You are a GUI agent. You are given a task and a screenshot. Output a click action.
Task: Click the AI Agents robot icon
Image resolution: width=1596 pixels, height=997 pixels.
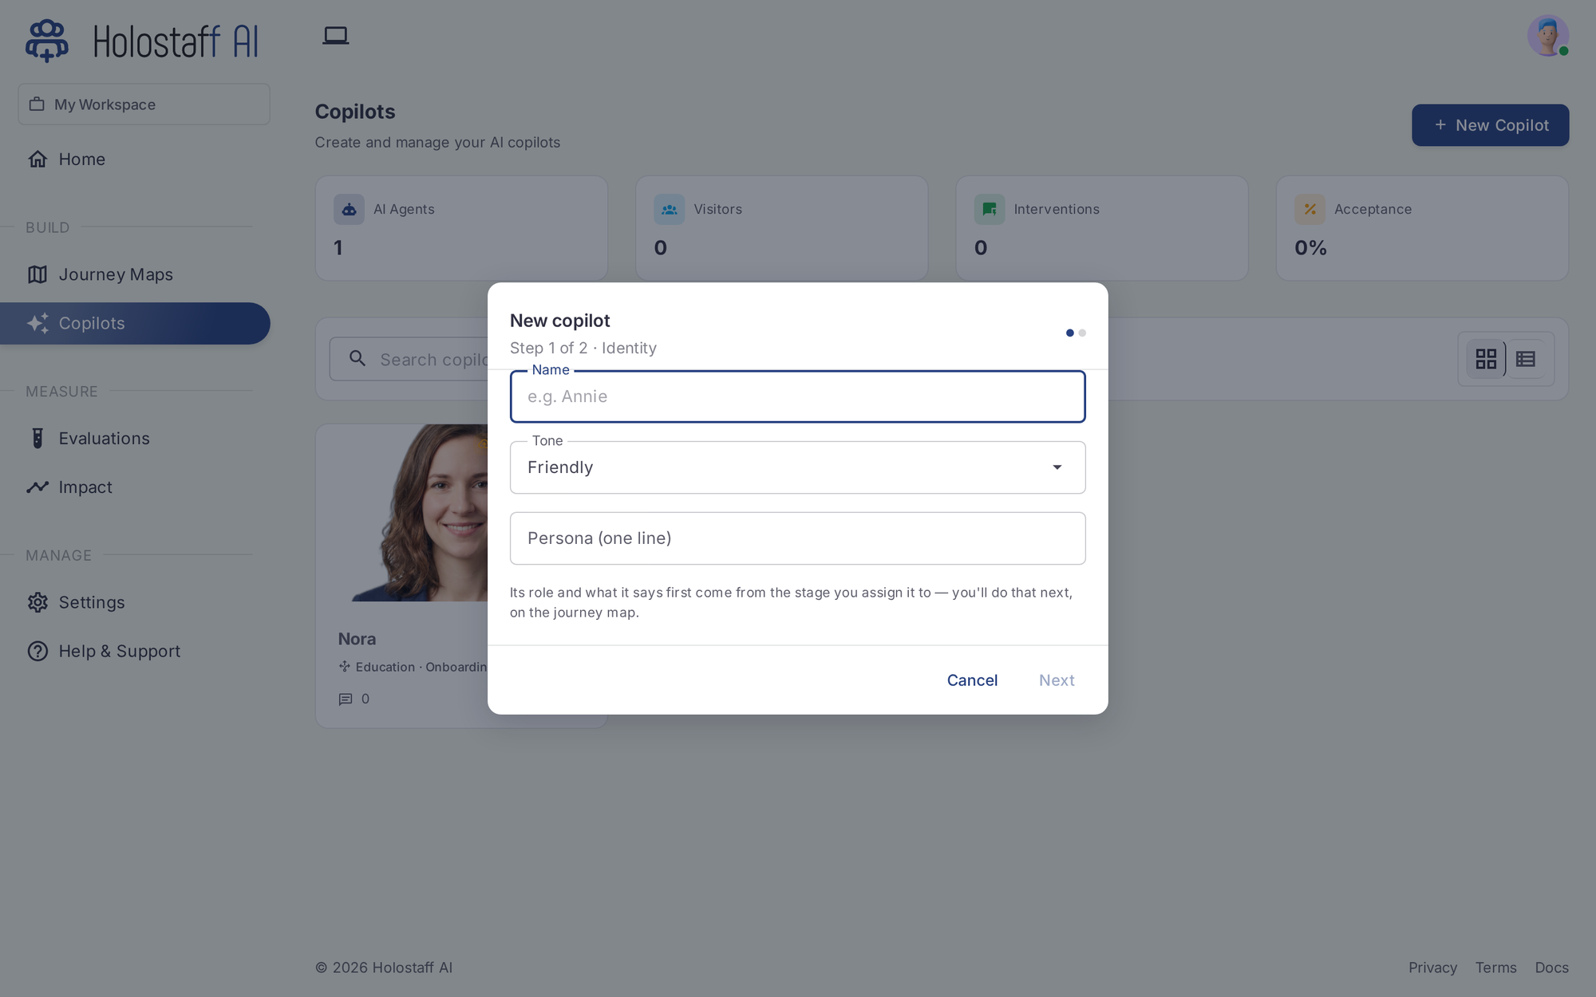point(349,209)
